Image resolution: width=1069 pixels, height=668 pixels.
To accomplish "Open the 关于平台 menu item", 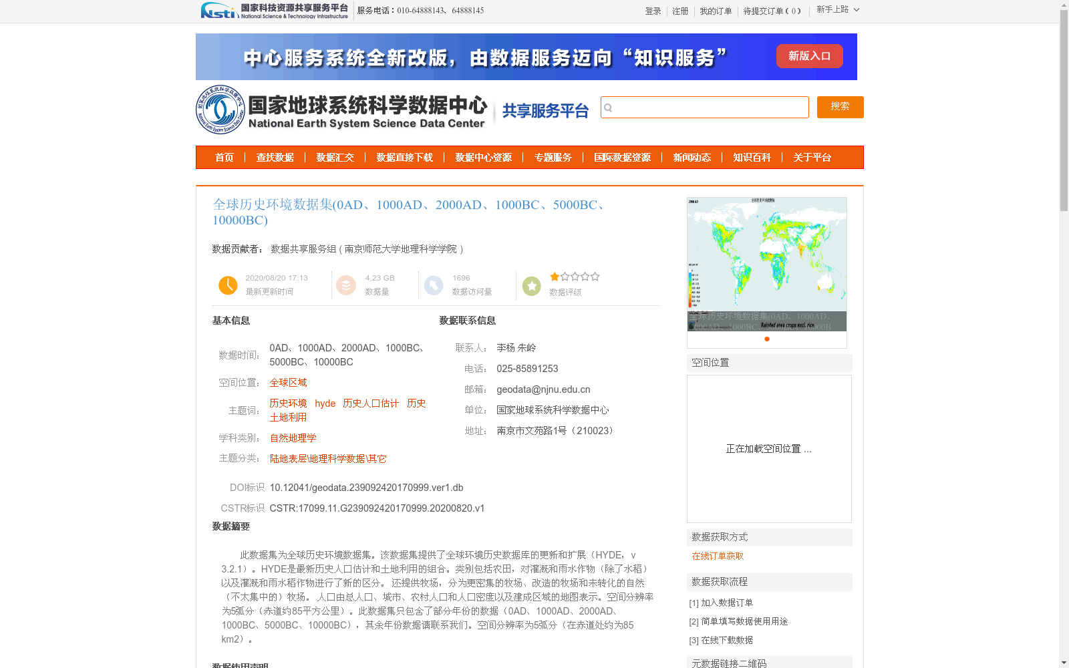I will 812,158.
